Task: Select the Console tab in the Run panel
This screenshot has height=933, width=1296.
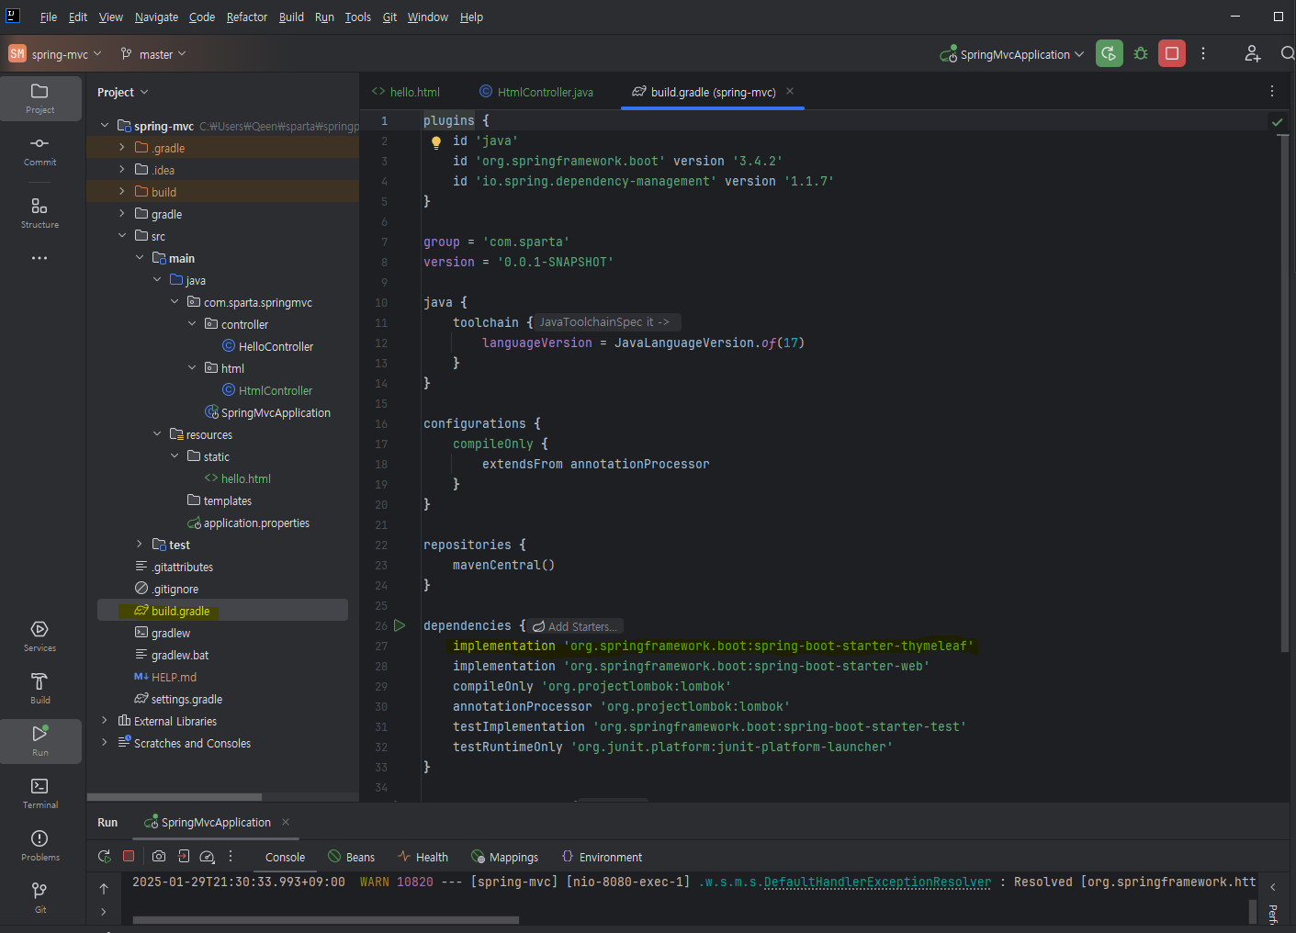Action: [285, 857]
